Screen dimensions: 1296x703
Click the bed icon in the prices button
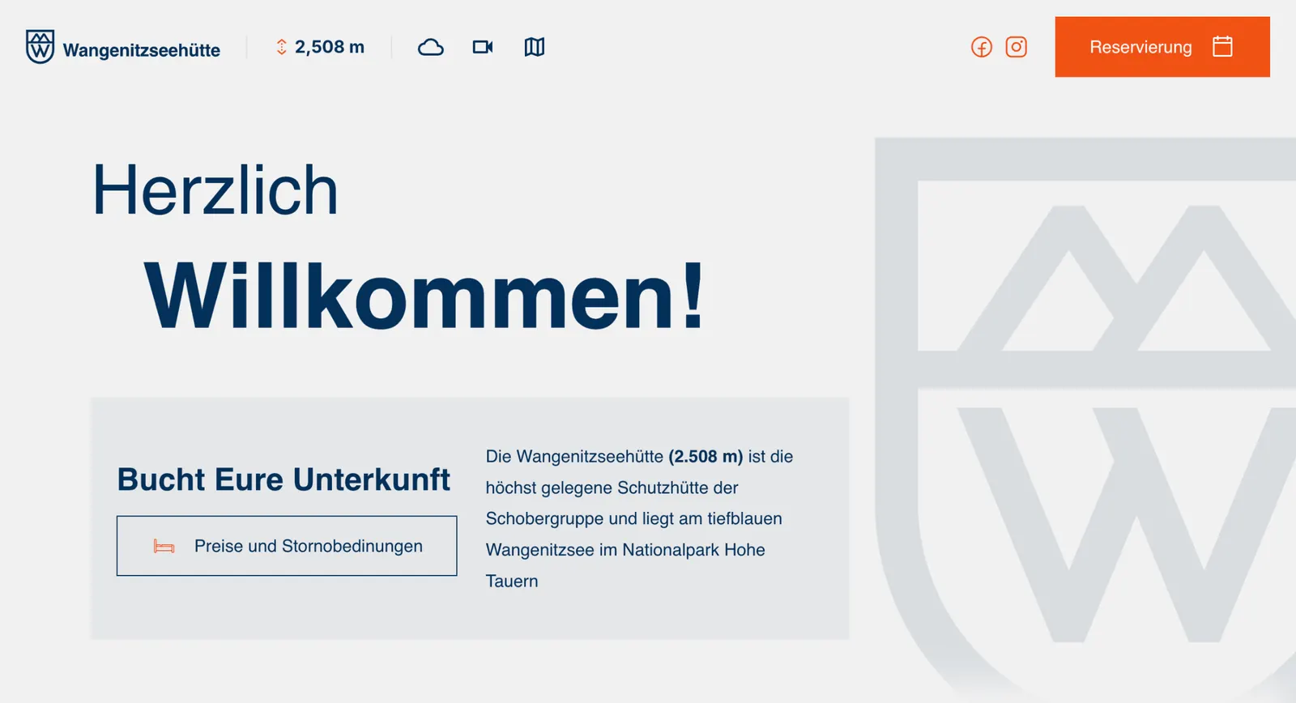pos(164,547)
